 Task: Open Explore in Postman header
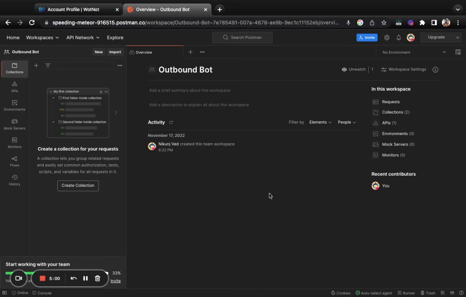coord(115,38)
